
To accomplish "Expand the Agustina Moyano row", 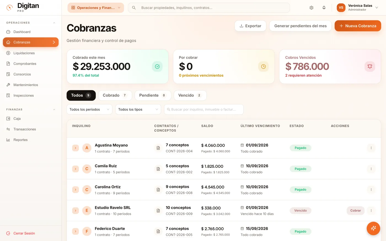I will [x=76, y=148].
